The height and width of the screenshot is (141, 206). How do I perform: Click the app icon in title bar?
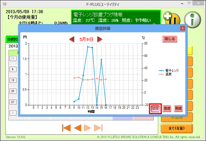coord(4,4)
